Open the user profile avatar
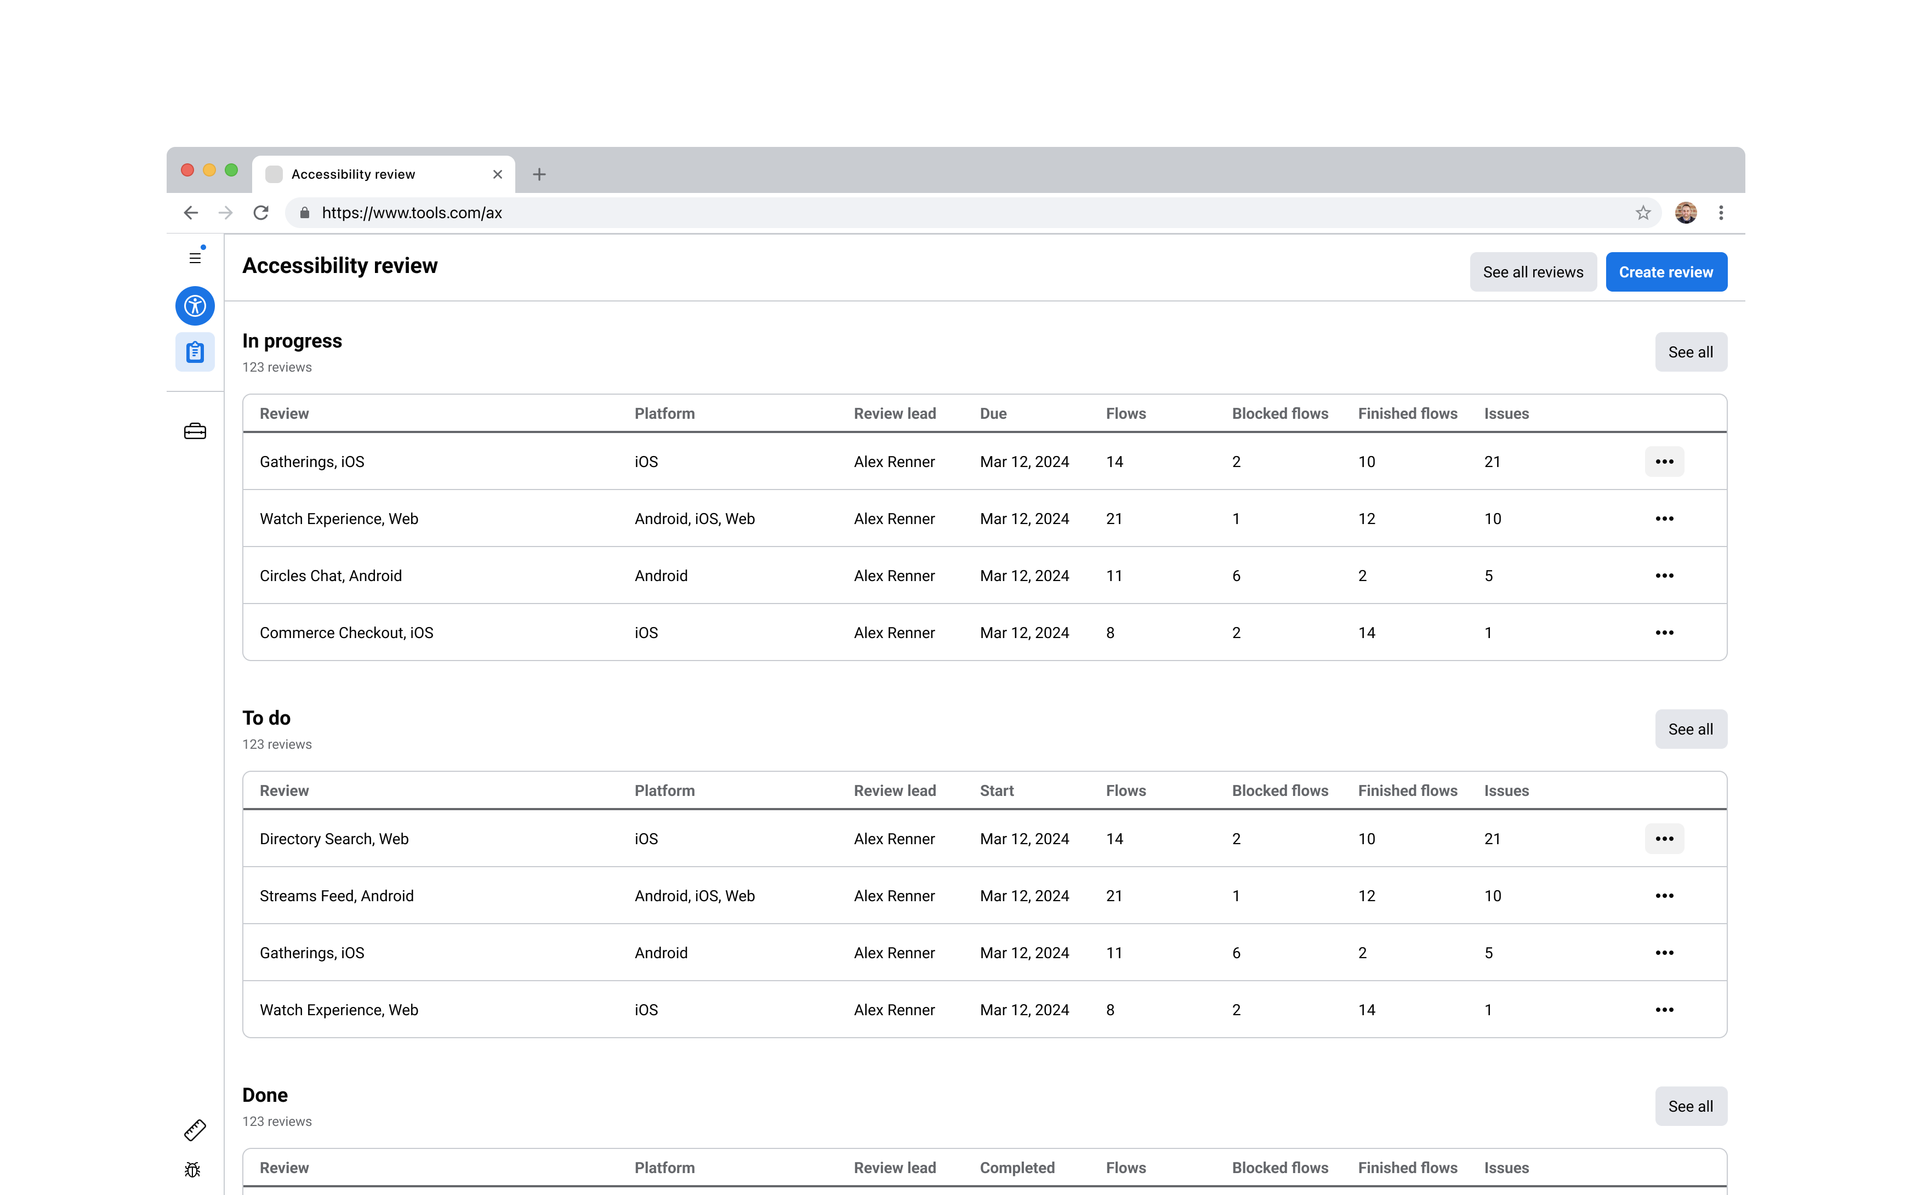Image resolution: width=1912 pixels, height=1195 pixels. coord(1686,213)
